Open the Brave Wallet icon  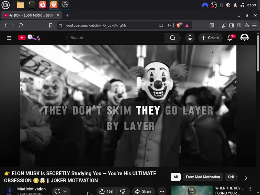click(239, 25)
